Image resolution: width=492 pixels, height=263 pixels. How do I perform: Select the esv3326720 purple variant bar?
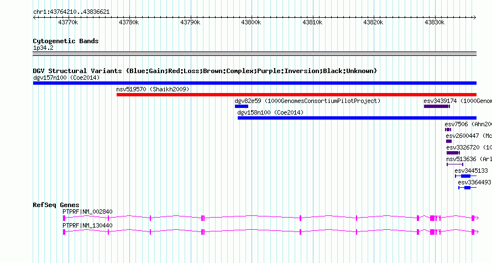click(453, 153)
